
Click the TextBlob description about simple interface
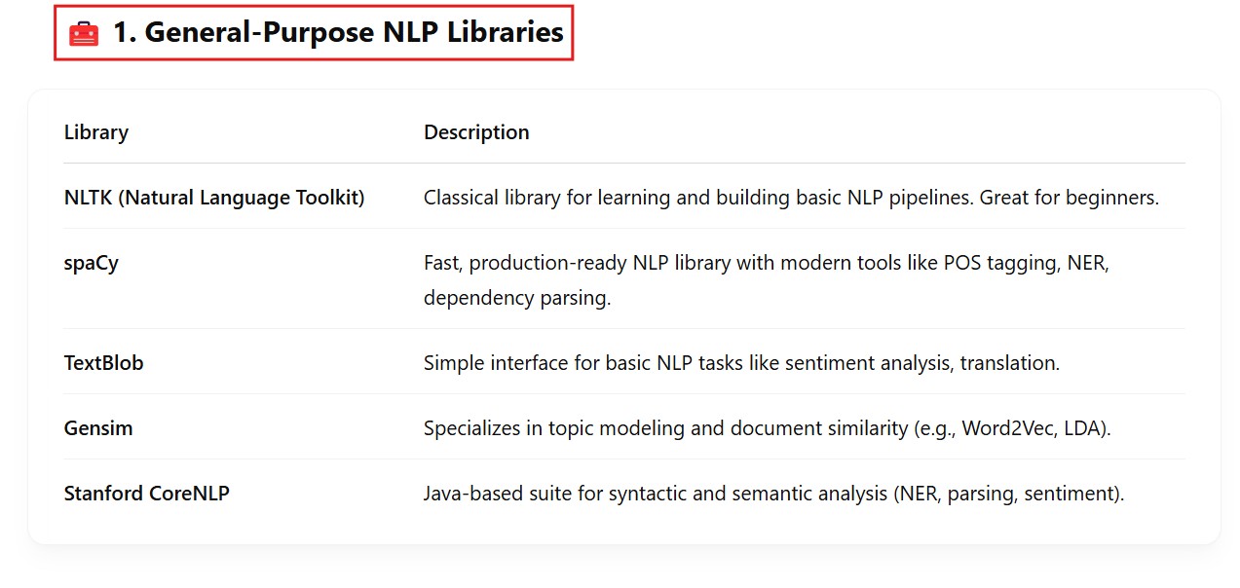point(741,363)
